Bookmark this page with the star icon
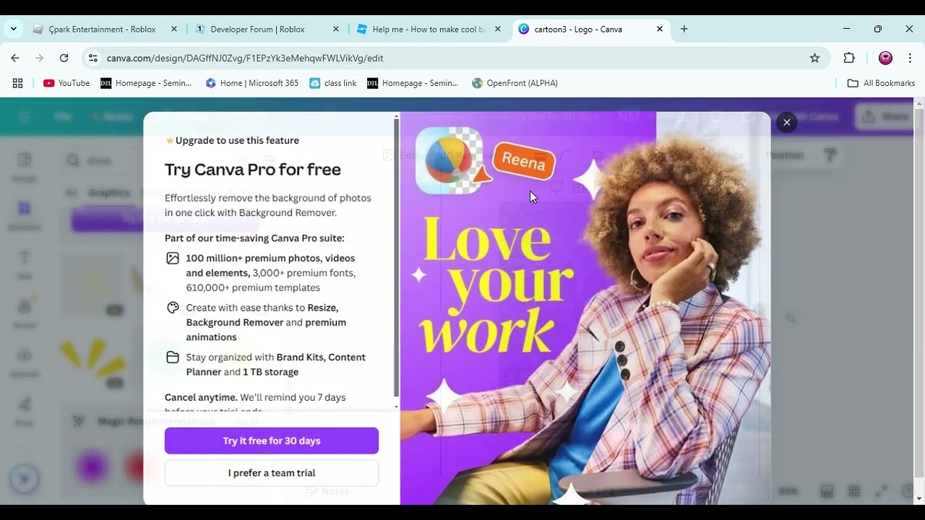The width and height of the screenshot is (925, 520). click(x=814, y=58)
